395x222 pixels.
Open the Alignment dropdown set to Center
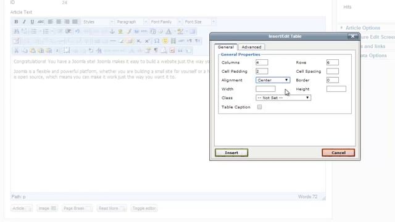[x=273, y=80]
